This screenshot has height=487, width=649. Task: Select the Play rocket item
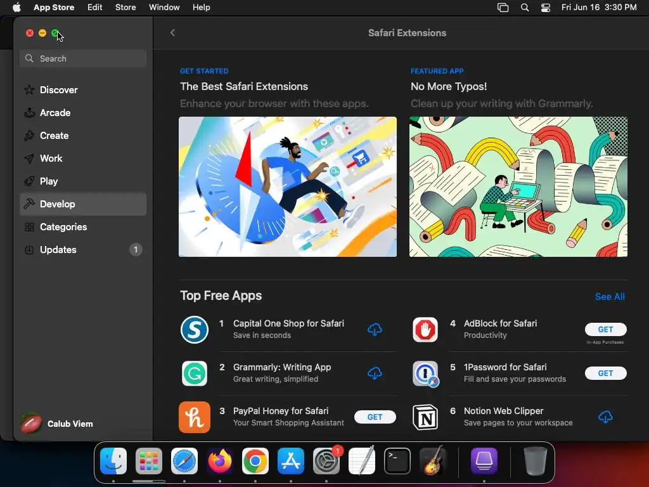pyautogui.click(x=83, y=181)
